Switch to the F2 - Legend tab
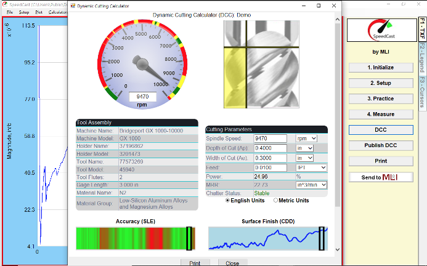The width and height of the screenshot is (427, 266). 422,58
